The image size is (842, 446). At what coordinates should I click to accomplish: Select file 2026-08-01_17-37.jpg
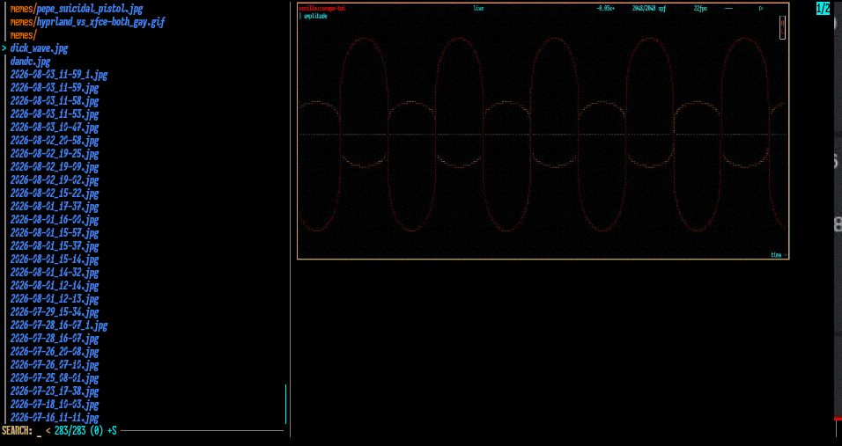(55, 207)
